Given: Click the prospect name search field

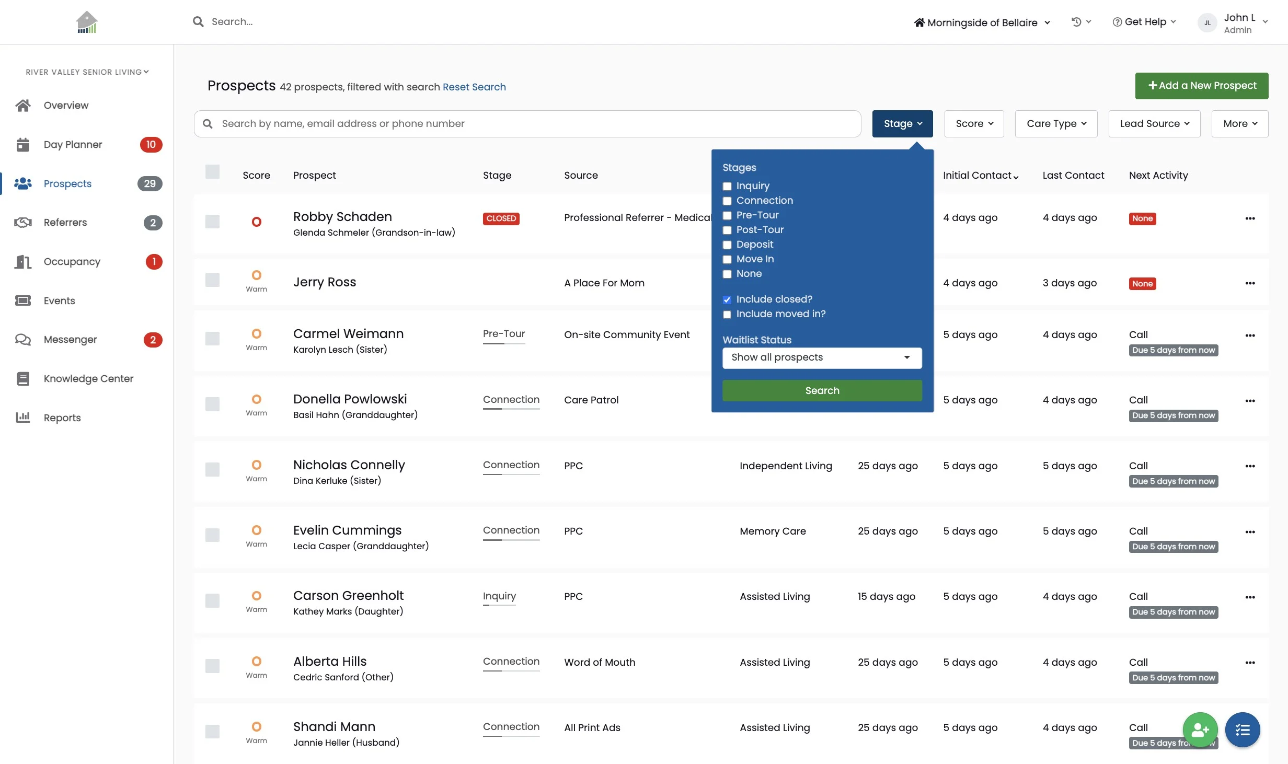Looking at the screenshot, I should click(x=527, y=124).
